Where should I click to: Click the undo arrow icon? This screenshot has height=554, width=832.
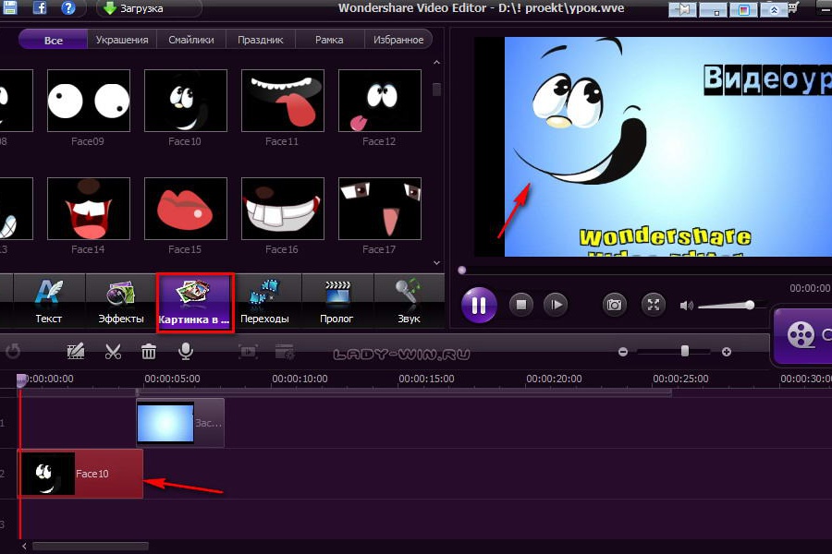coord(13,351)
